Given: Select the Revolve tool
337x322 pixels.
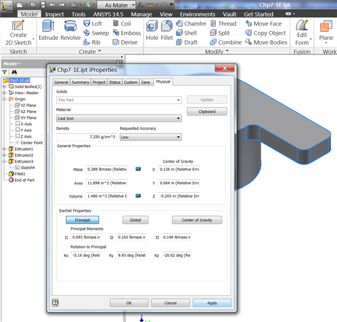Looking at the screenshot, I should [x=70, y=30].
